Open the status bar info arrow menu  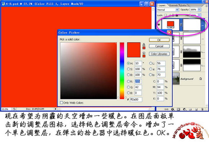tap(55, 109)
